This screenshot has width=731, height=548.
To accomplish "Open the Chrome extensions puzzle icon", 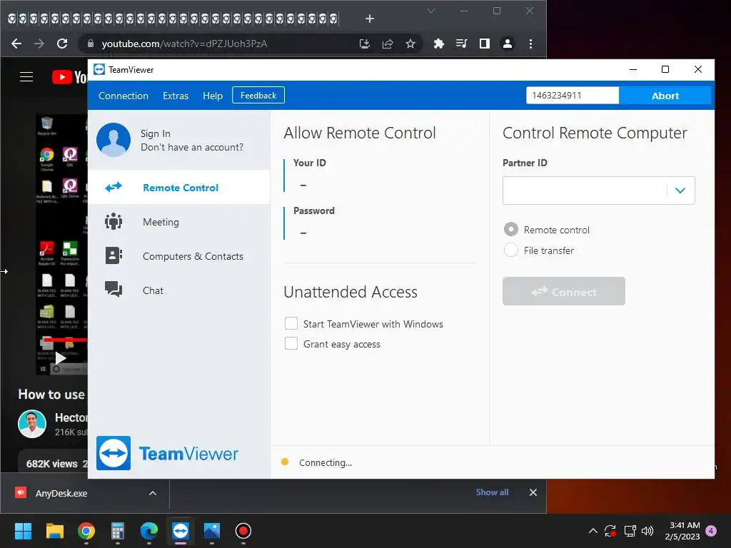I will click(x=439, y=44).
